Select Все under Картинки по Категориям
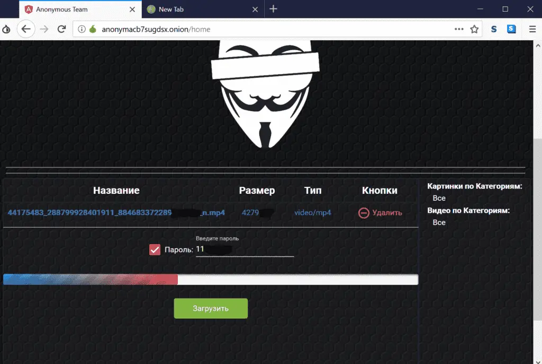Image resolution: width=542 pixels, height=364 pixels. pos(439,198)
